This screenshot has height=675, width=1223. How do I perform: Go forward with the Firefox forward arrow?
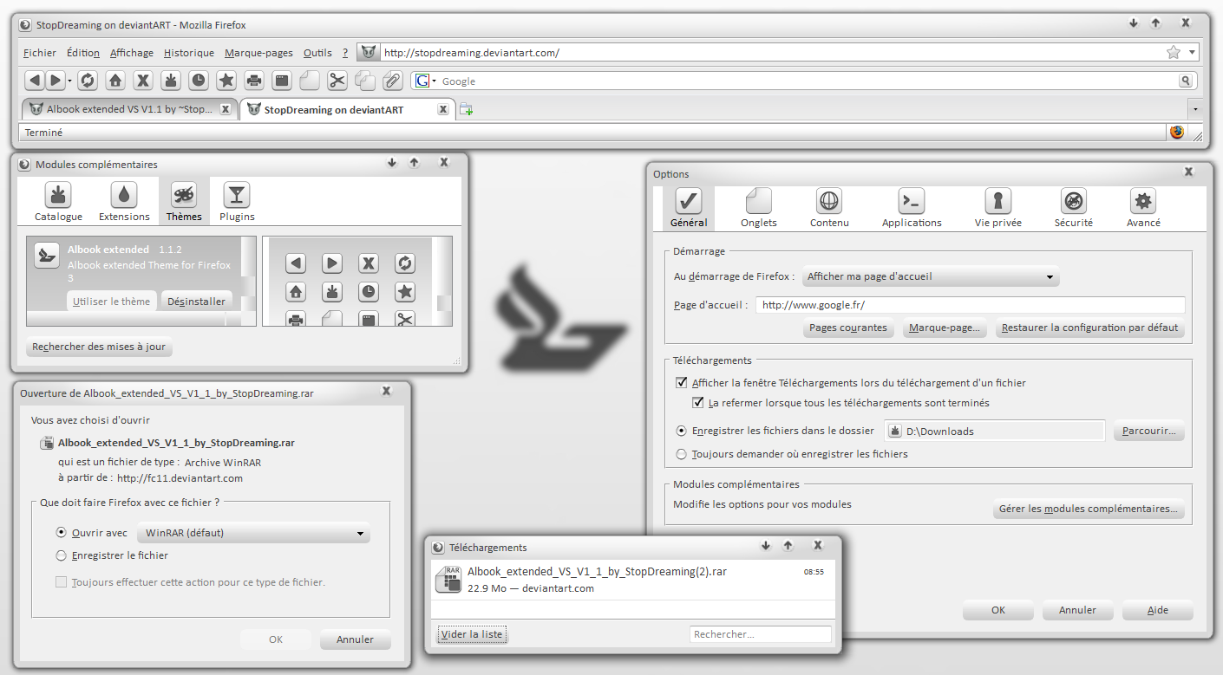point(55,81)
